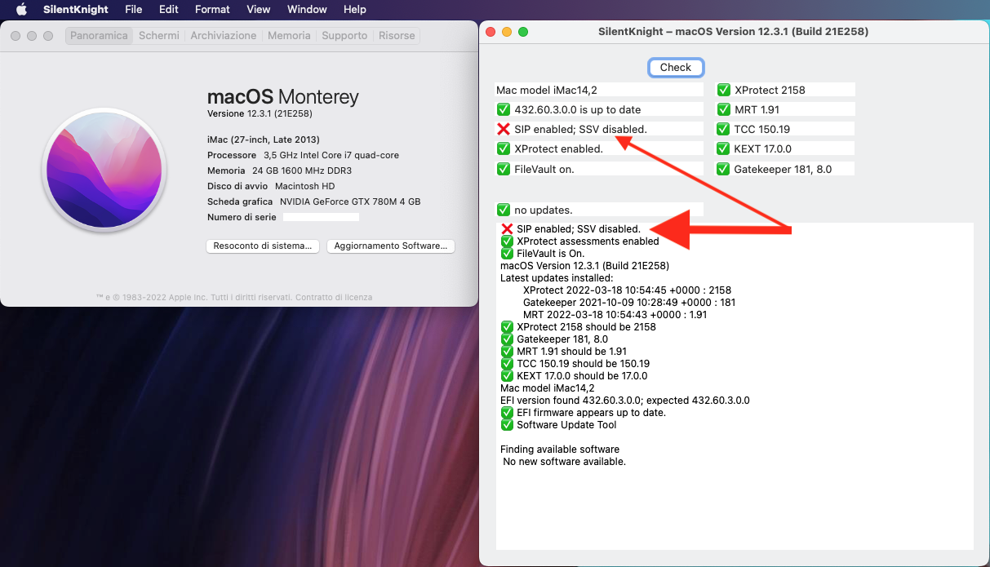Image resolution: width=990 pixels, height=567 pixels.
Task: Click the Check button in SilentKnight
Action: pos(676,68)
